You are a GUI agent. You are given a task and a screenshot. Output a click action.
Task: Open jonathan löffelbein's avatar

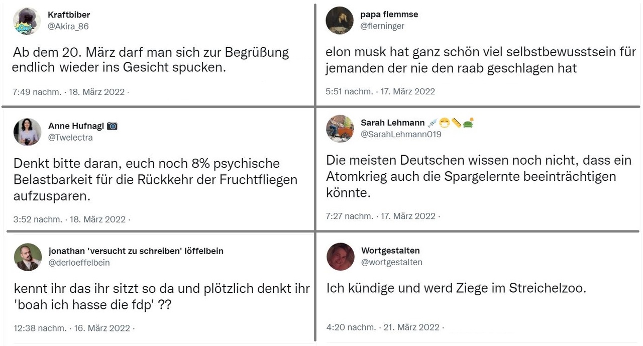(27, 257)
